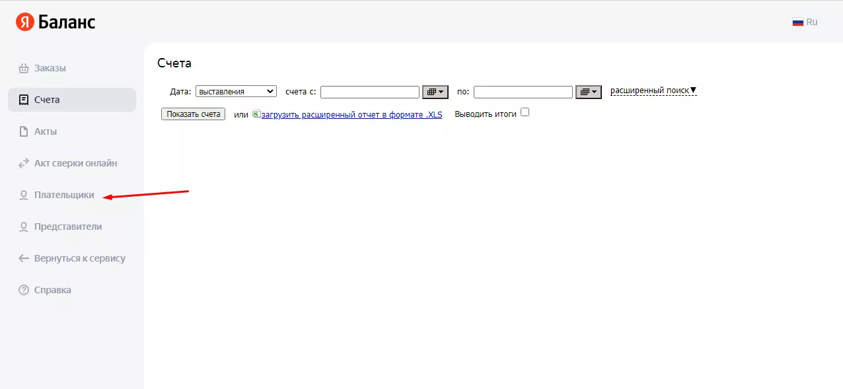Enable the Выводить итоги checkbox
Viewport: 843px width, 389px height.
coord(525,112)
